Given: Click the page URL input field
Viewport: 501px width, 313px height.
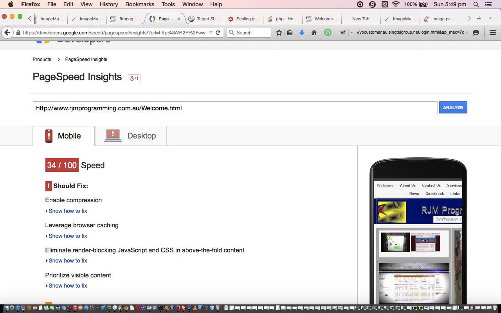Looking at the screenshot, I should [x=235, y=108].
